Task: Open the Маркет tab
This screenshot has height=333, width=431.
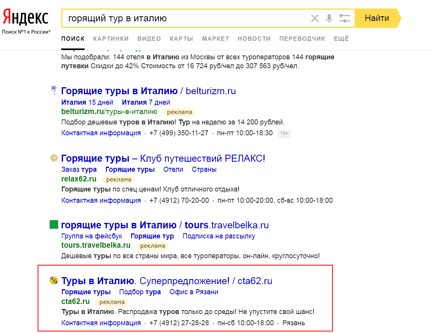Action: [216, 39]
